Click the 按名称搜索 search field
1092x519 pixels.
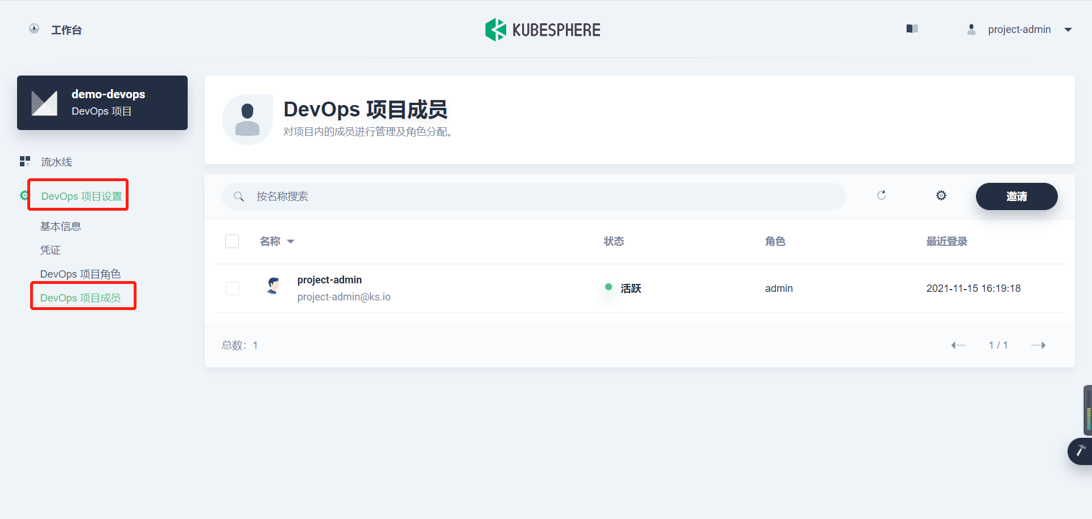coord(533,196)
